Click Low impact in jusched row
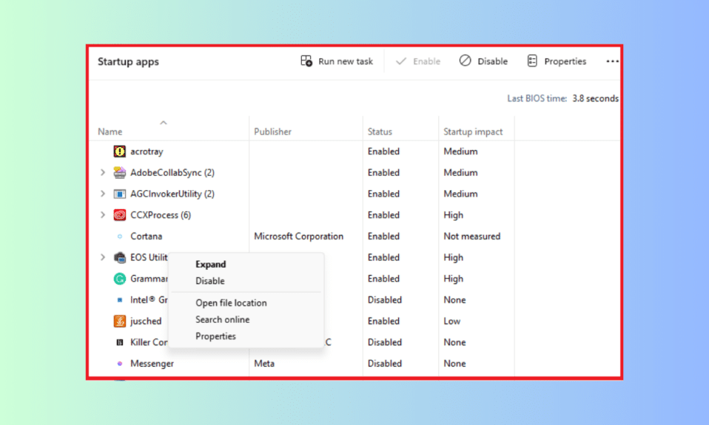The height and width of the screenshot is (425, 709). (451, 321)
